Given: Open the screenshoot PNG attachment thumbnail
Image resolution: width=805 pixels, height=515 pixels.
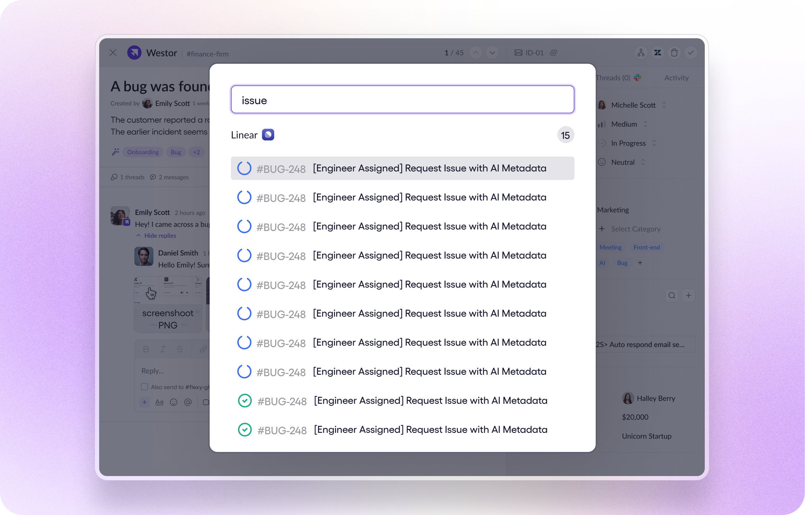Looking at the screenshot, I should point(168,304).
